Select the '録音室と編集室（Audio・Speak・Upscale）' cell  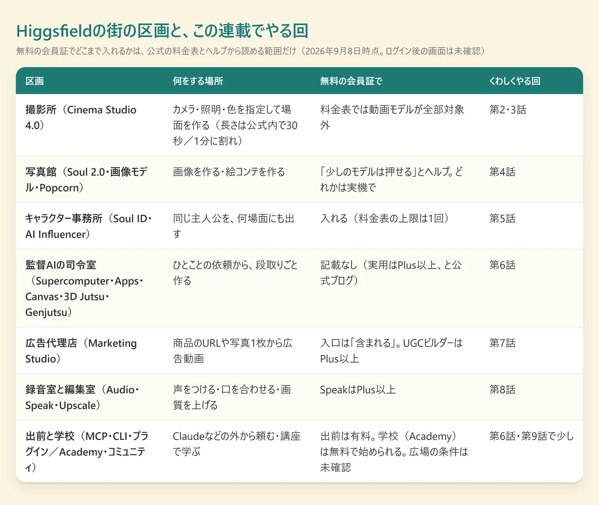(89, 397)
